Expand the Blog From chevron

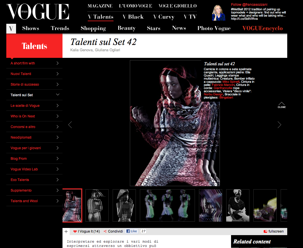[57, 159]
